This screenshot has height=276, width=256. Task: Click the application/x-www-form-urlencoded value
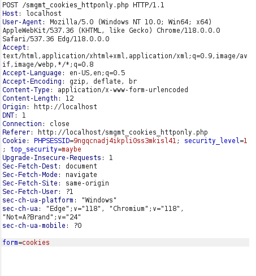123,90
